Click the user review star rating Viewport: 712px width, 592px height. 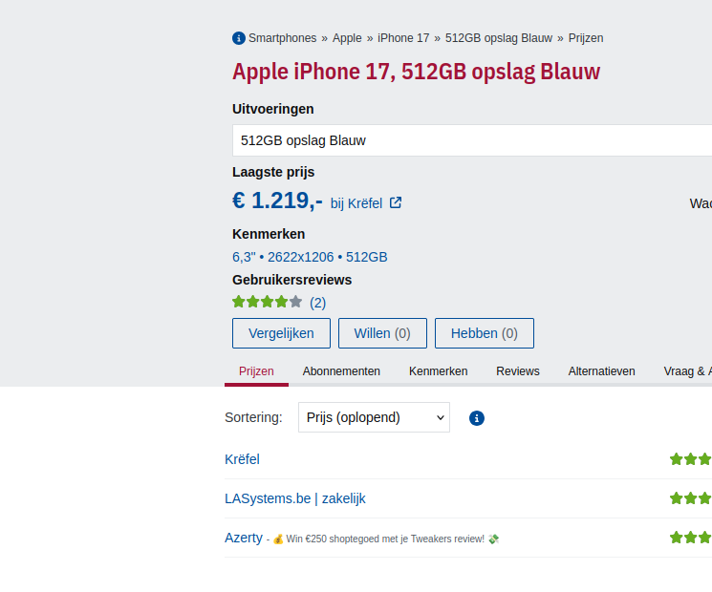coord(267,302)
